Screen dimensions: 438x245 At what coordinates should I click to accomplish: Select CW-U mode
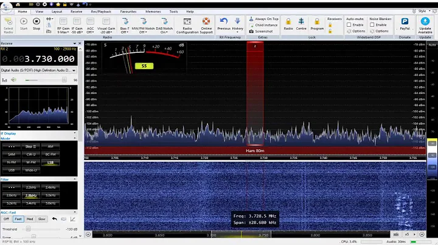click(31, 154)
